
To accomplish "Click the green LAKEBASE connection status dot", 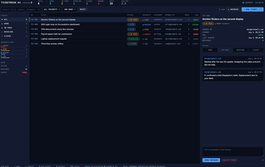I will coord(243,2).
